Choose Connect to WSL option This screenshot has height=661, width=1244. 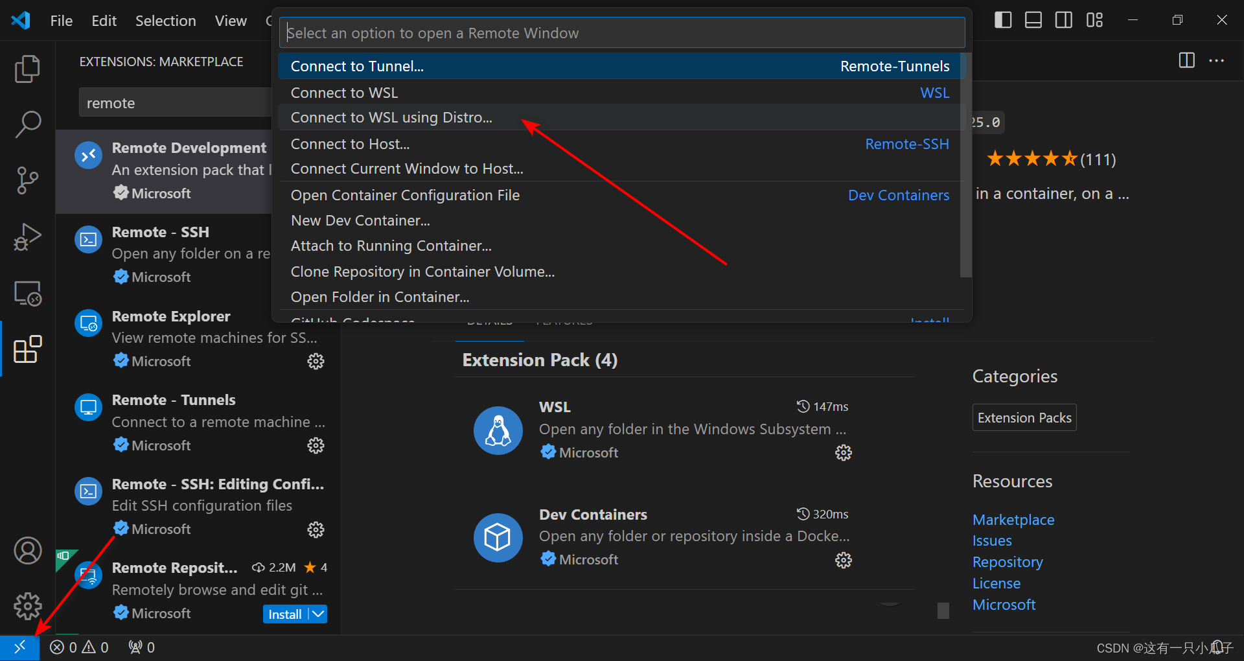pyautogui.click(x=621, y=93)
